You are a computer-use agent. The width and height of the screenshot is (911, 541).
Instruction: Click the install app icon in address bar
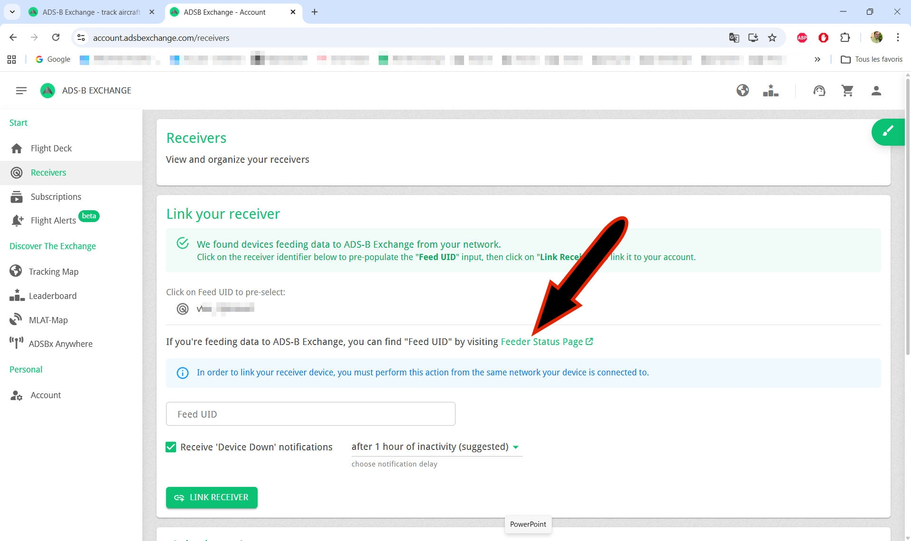click(x=753, y=37)
